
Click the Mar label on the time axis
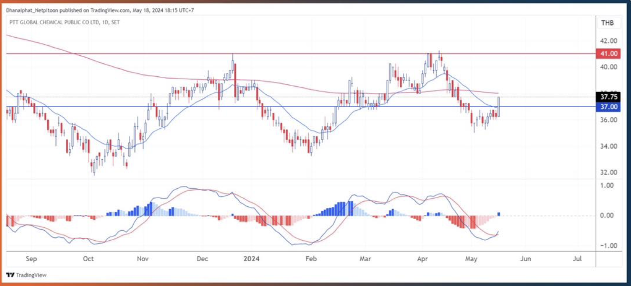click(366, 259)
